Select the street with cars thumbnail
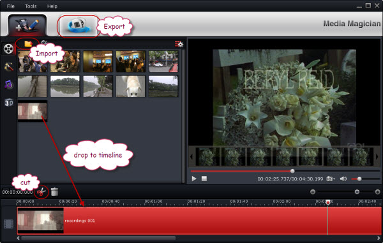The width and height of the screenshot is (383, 243). coord(163,61)
